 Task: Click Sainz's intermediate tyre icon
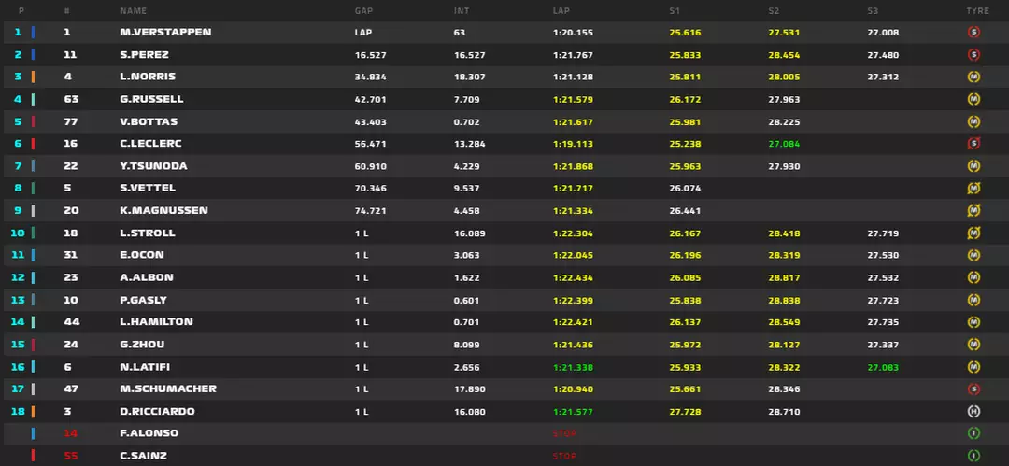point(974,456)
